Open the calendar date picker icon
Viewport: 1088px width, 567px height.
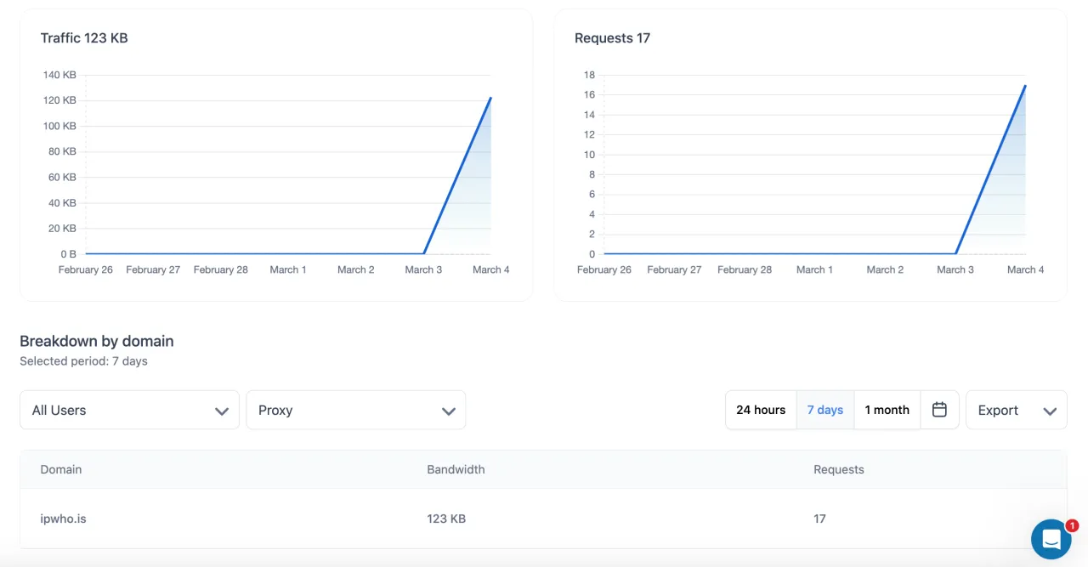[x=939, y=410]
